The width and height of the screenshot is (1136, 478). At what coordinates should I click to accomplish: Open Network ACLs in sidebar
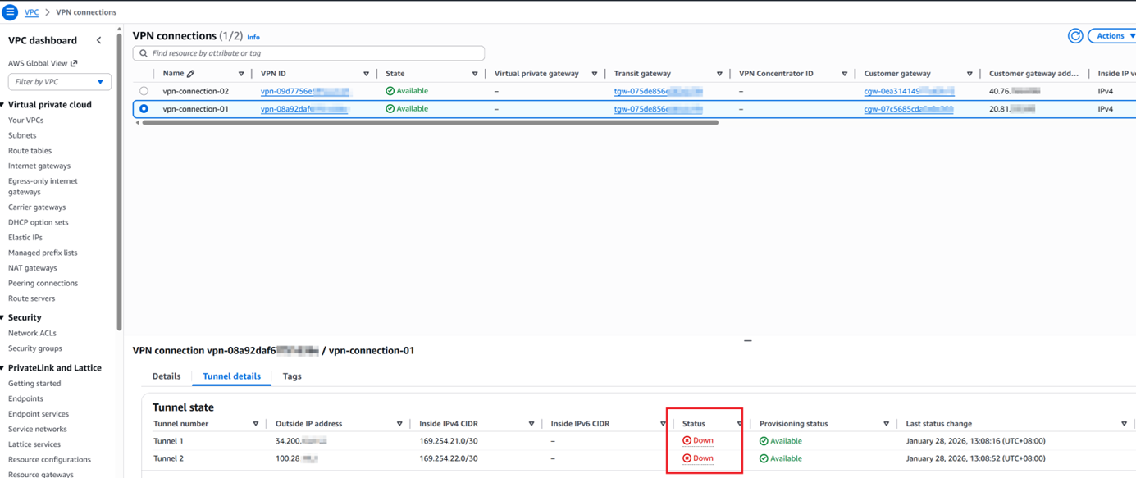32,333
